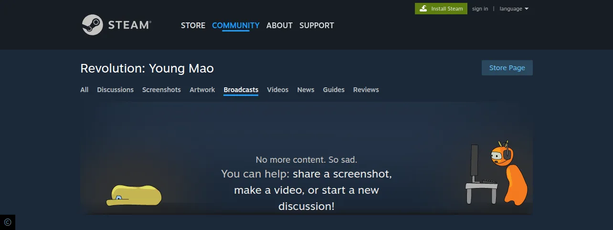This screenshot has width=613, height=230.
Task: Switch to the Videos tab
Action: (278, 90)
